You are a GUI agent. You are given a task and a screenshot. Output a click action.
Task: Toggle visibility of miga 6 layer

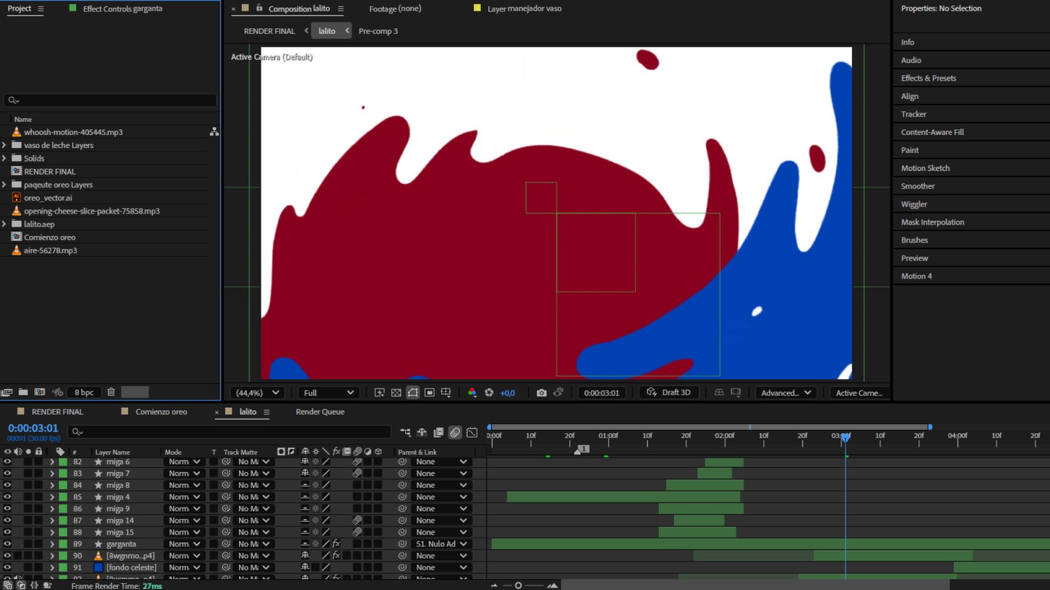pos(7,462)
